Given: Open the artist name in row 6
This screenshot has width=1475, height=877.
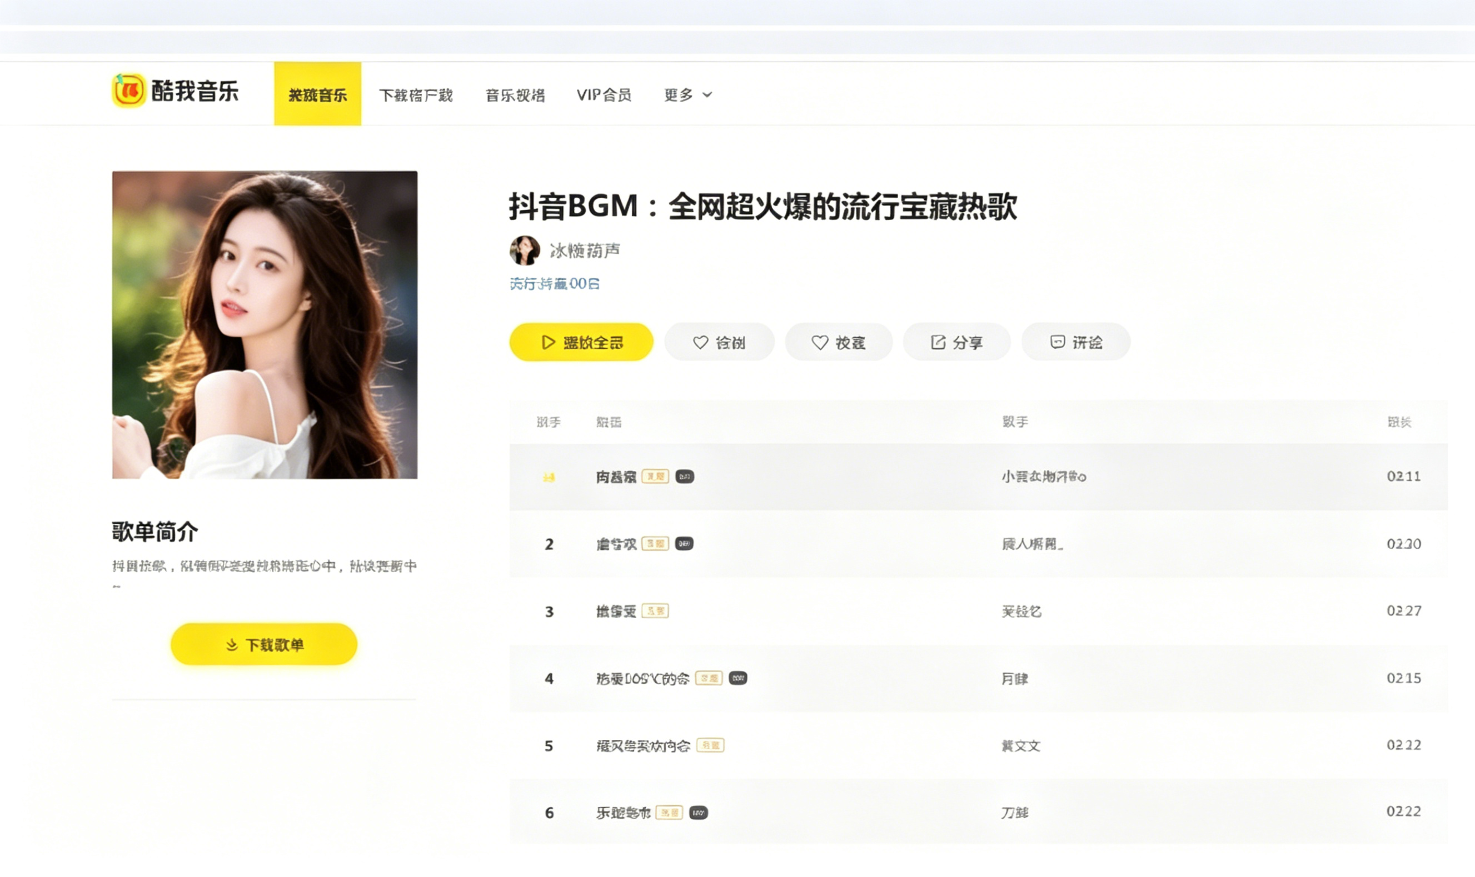Looking at the screenshot, I should pos(1014,813).
